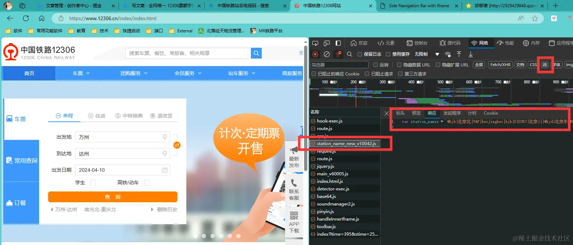Expand the 站车服务 navigation dropdown
Screen dimensions: 573x245
[x=242, y=73]
